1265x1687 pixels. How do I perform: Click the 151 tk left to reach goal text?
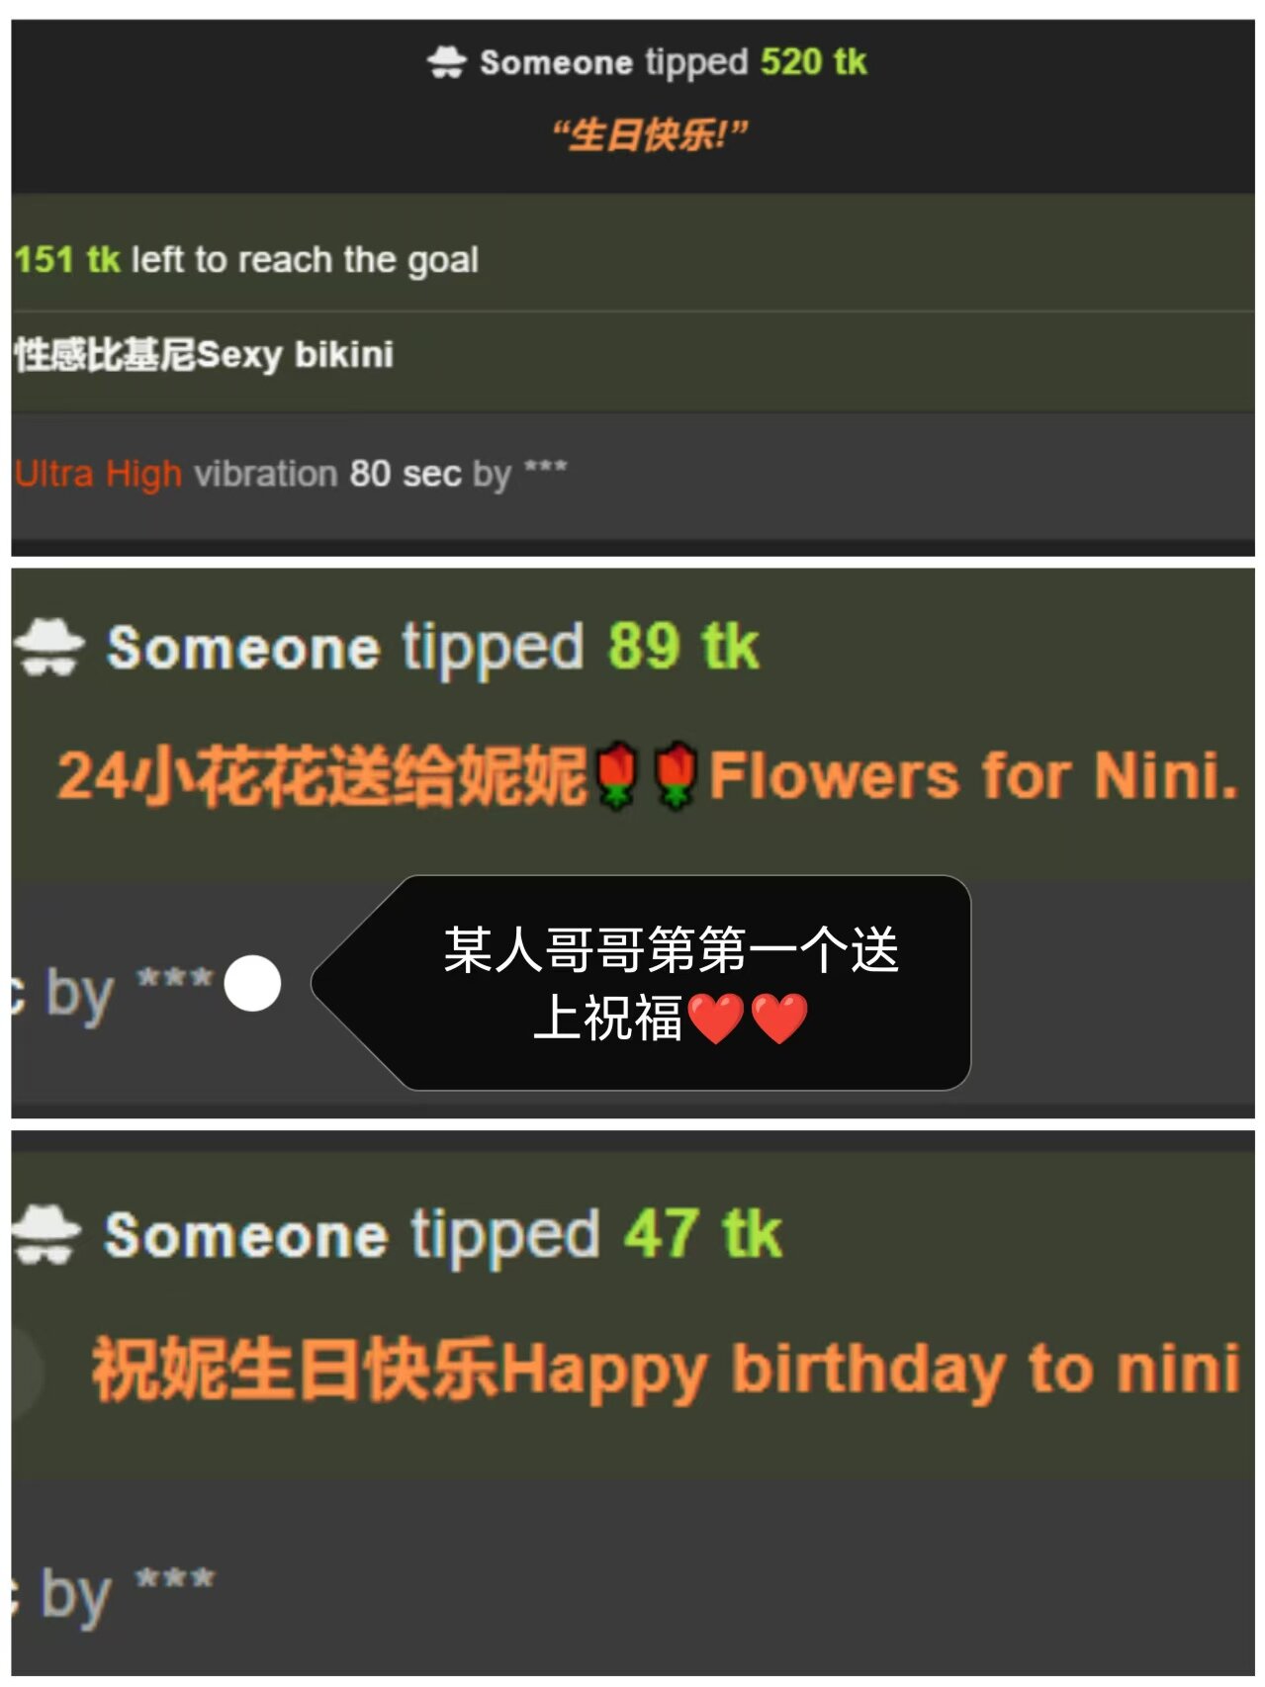point(246,260)
